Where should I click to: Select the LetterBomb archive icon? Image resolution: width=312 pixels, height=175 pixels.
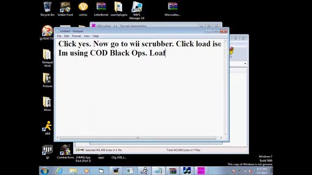pos(101,9)
